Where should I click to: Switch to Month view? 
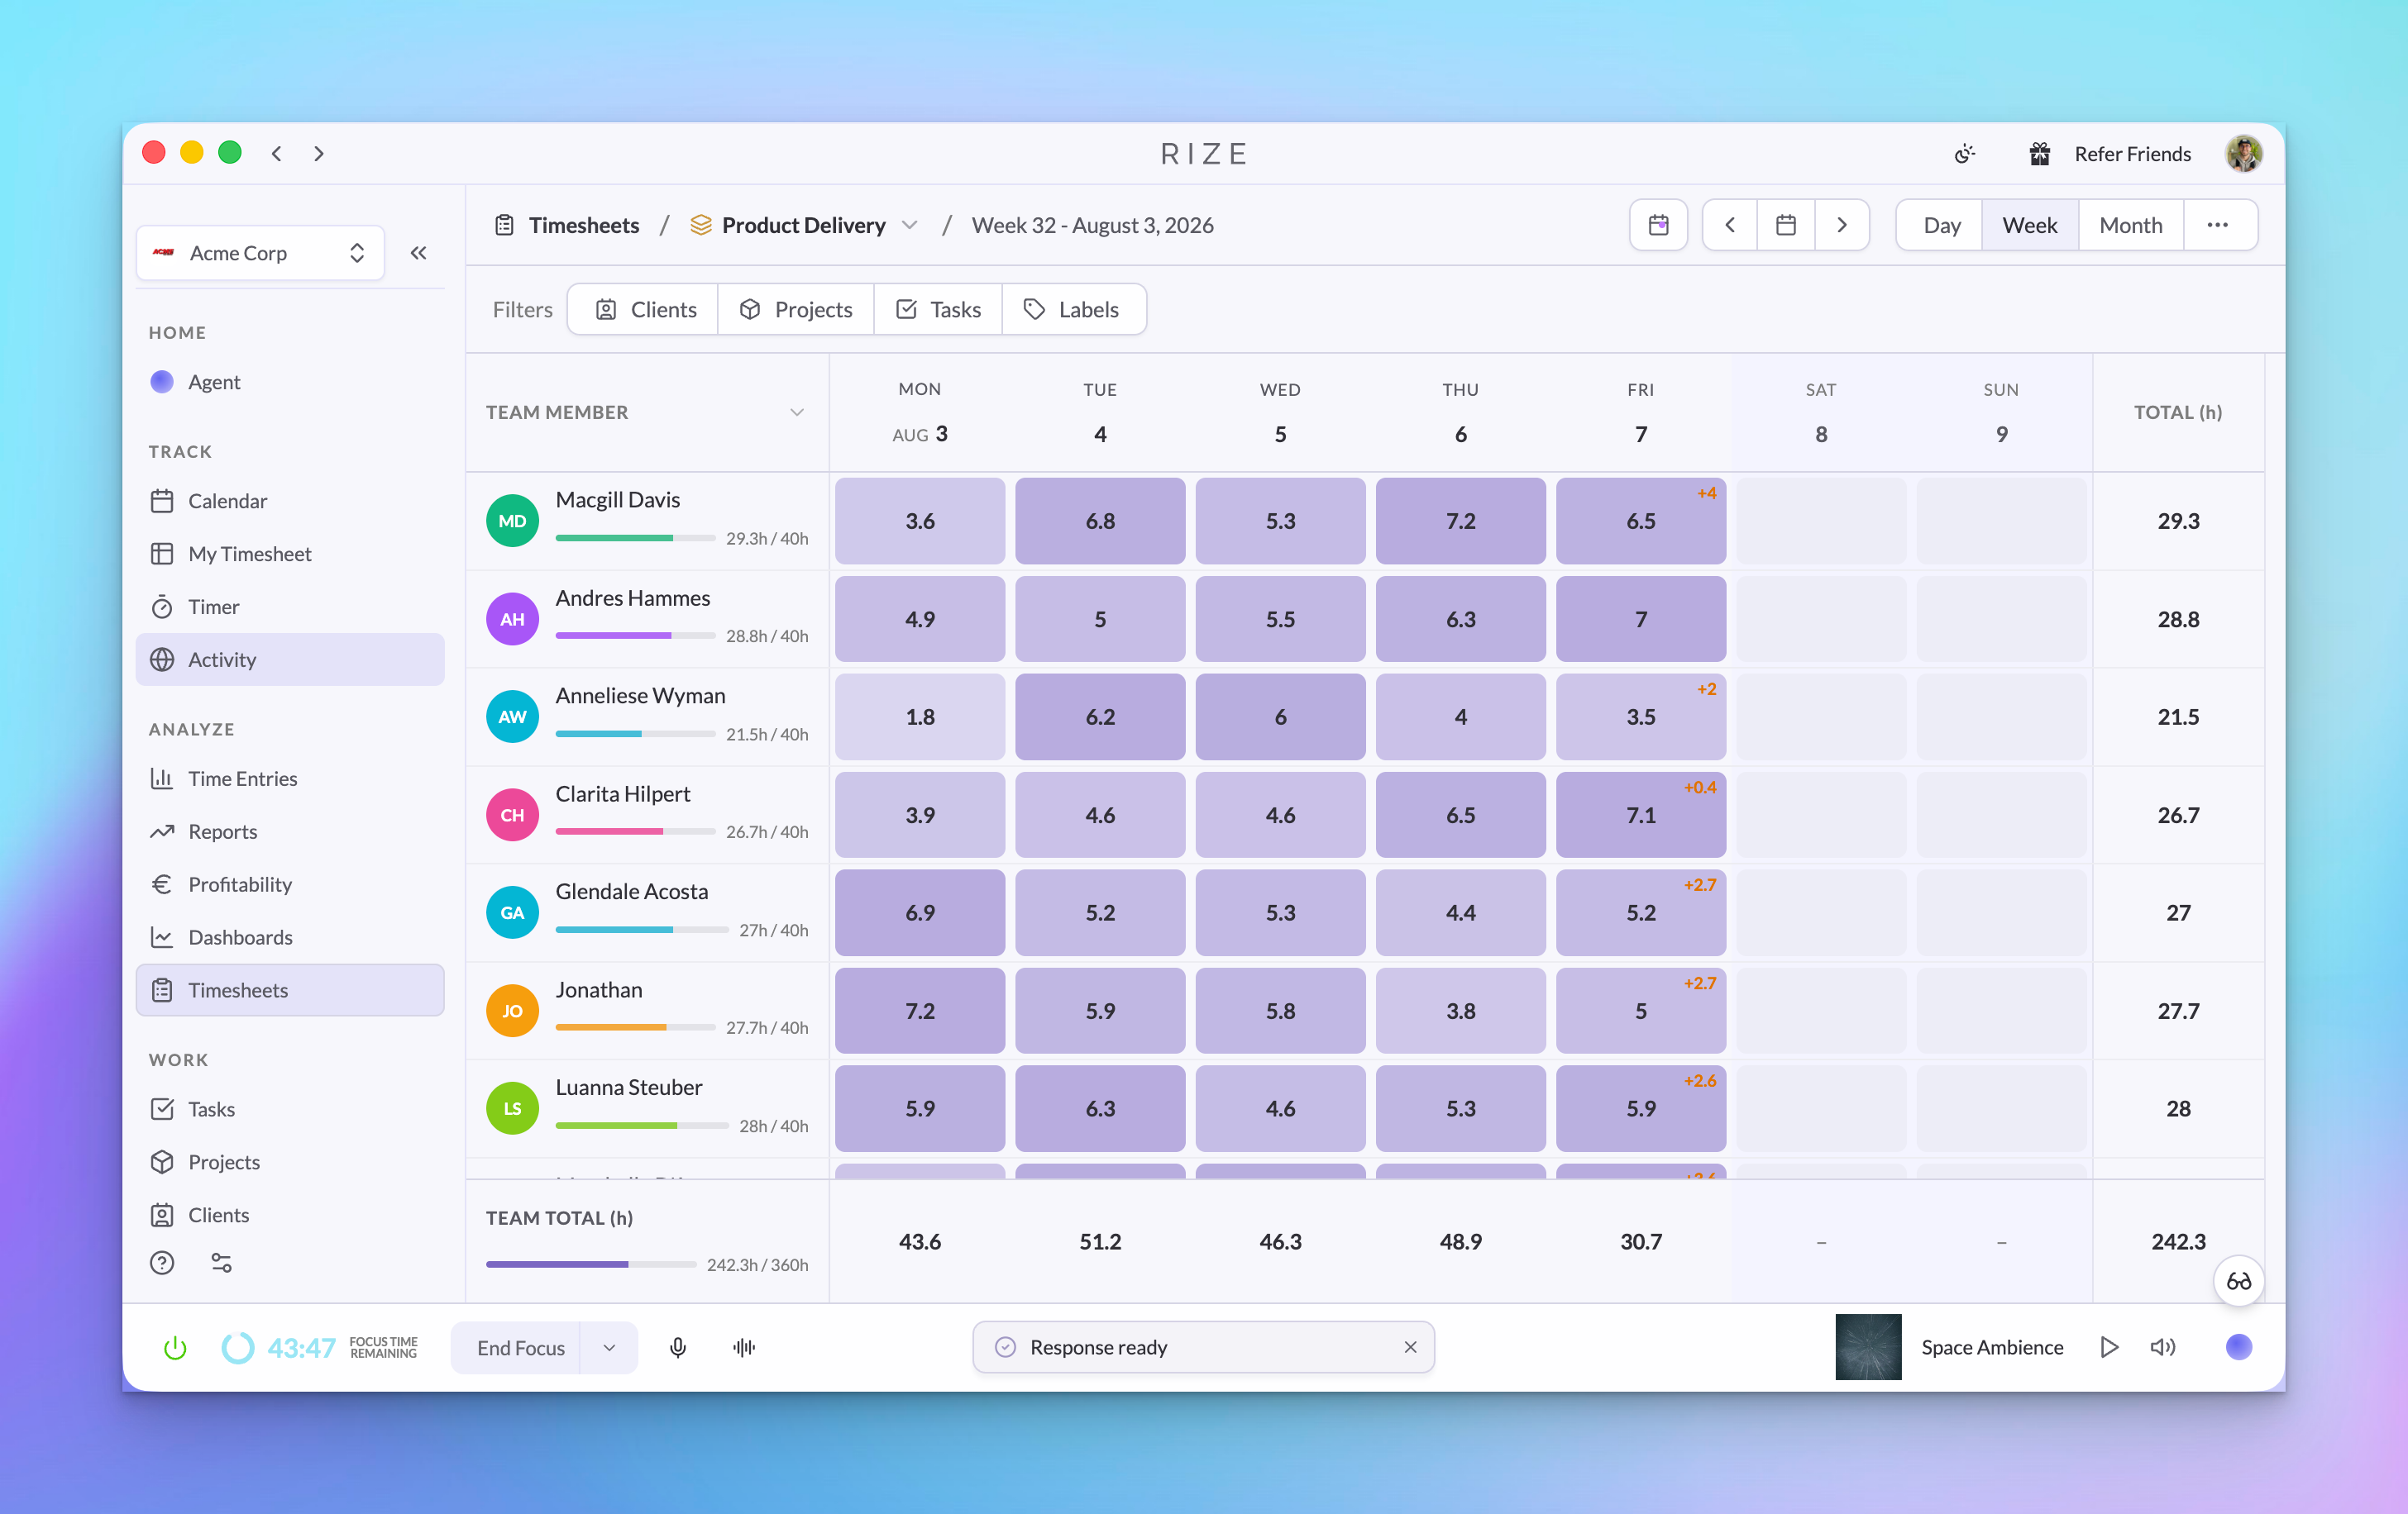click(2131, 225)
